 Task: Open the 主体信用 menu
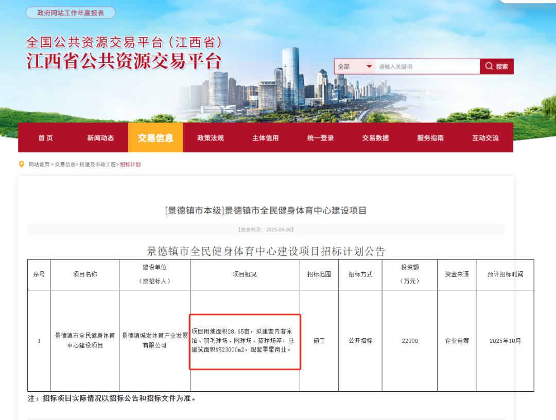point(266,137)
